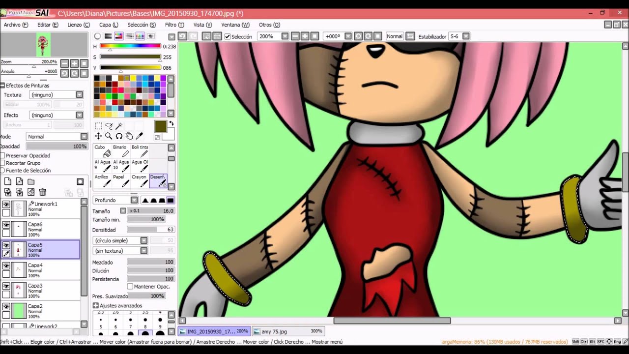Choose the Cubo bucket tool
The image size is (629, 354).
click(102, 151)
